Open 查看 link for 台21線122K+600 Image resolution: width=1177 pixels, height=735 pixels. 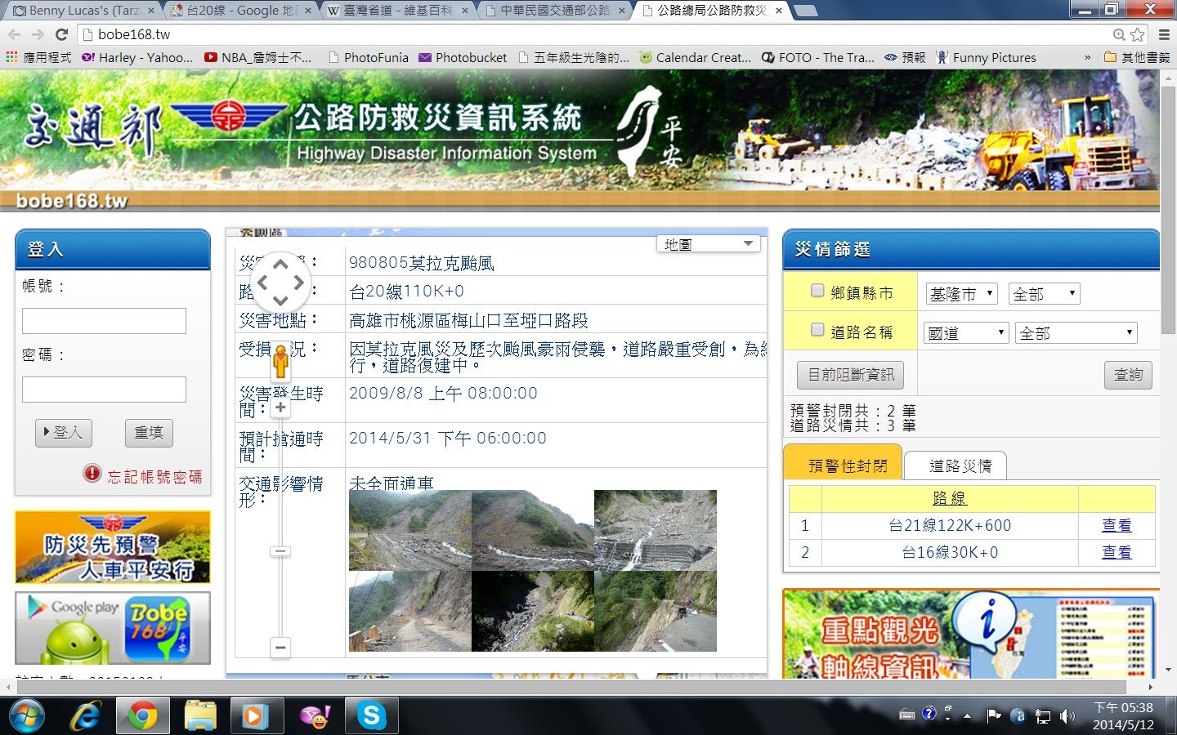[1117, 525]
